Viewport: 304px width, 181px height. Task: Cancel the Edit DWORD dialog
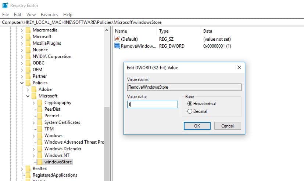point(228,126)
